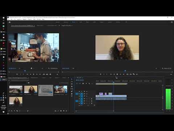
Task: Export frame from Program monitor
Action: click(134, 74)
